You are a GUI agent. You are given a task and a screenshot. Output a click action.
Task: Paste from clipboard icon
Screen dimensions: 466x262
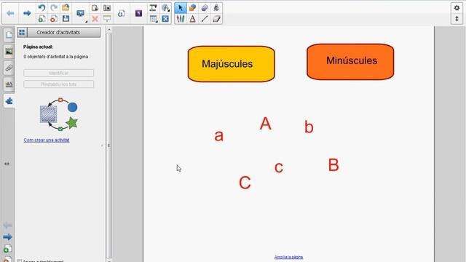95,8
